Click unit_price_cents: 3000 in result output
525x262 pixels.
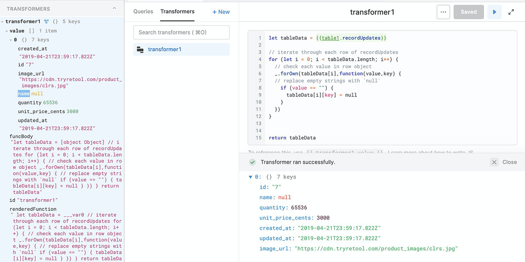tap(295, 218)
